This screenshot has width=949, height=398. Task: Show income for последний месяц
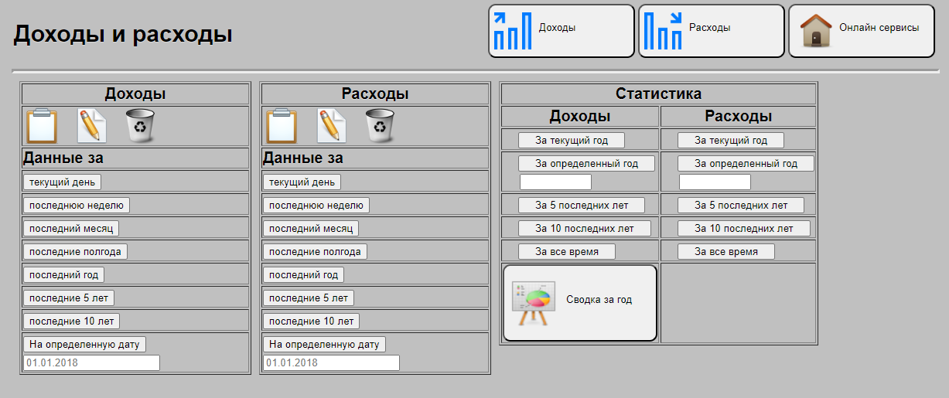pos(70,229)
